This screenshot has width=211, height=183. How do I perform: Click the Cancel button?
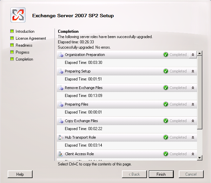pyautogui.click(x=191, y=174)
